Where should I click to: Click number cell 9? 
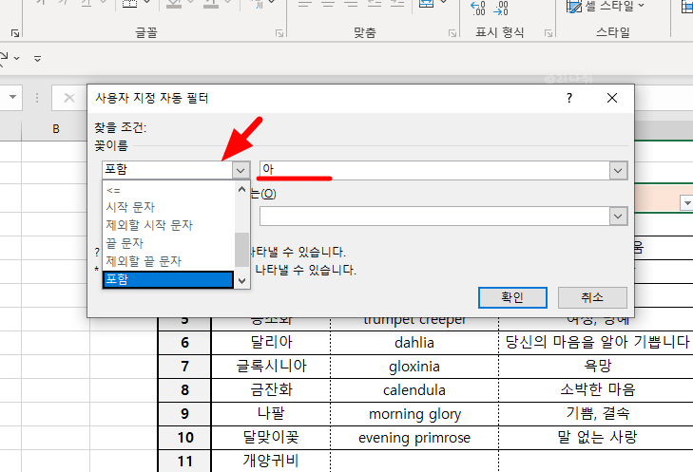tap(184, 414)
